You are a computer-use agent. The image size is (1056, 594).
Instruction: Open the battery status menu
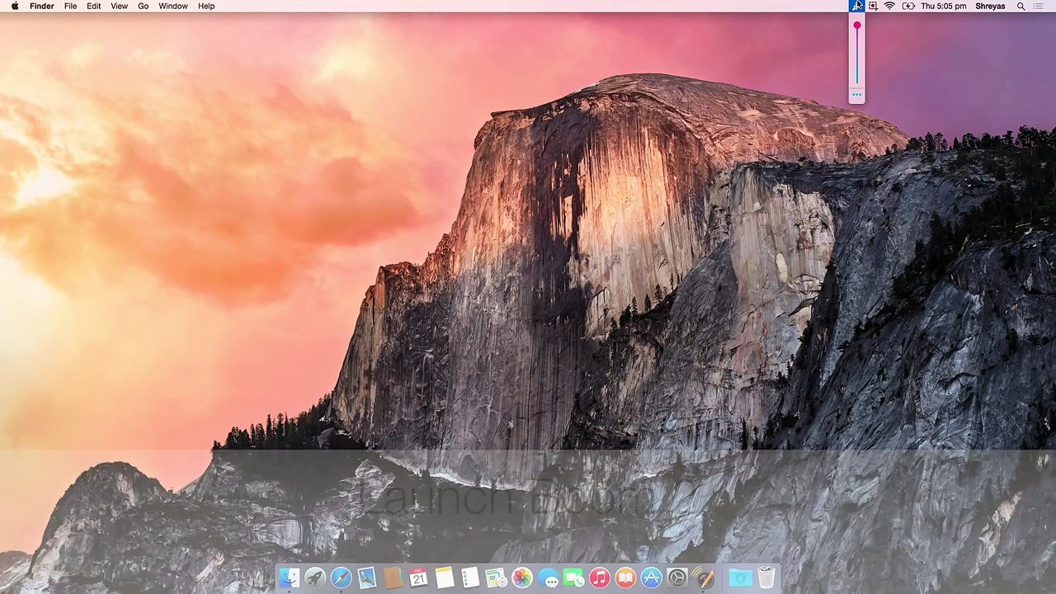(x=908, y=6)
